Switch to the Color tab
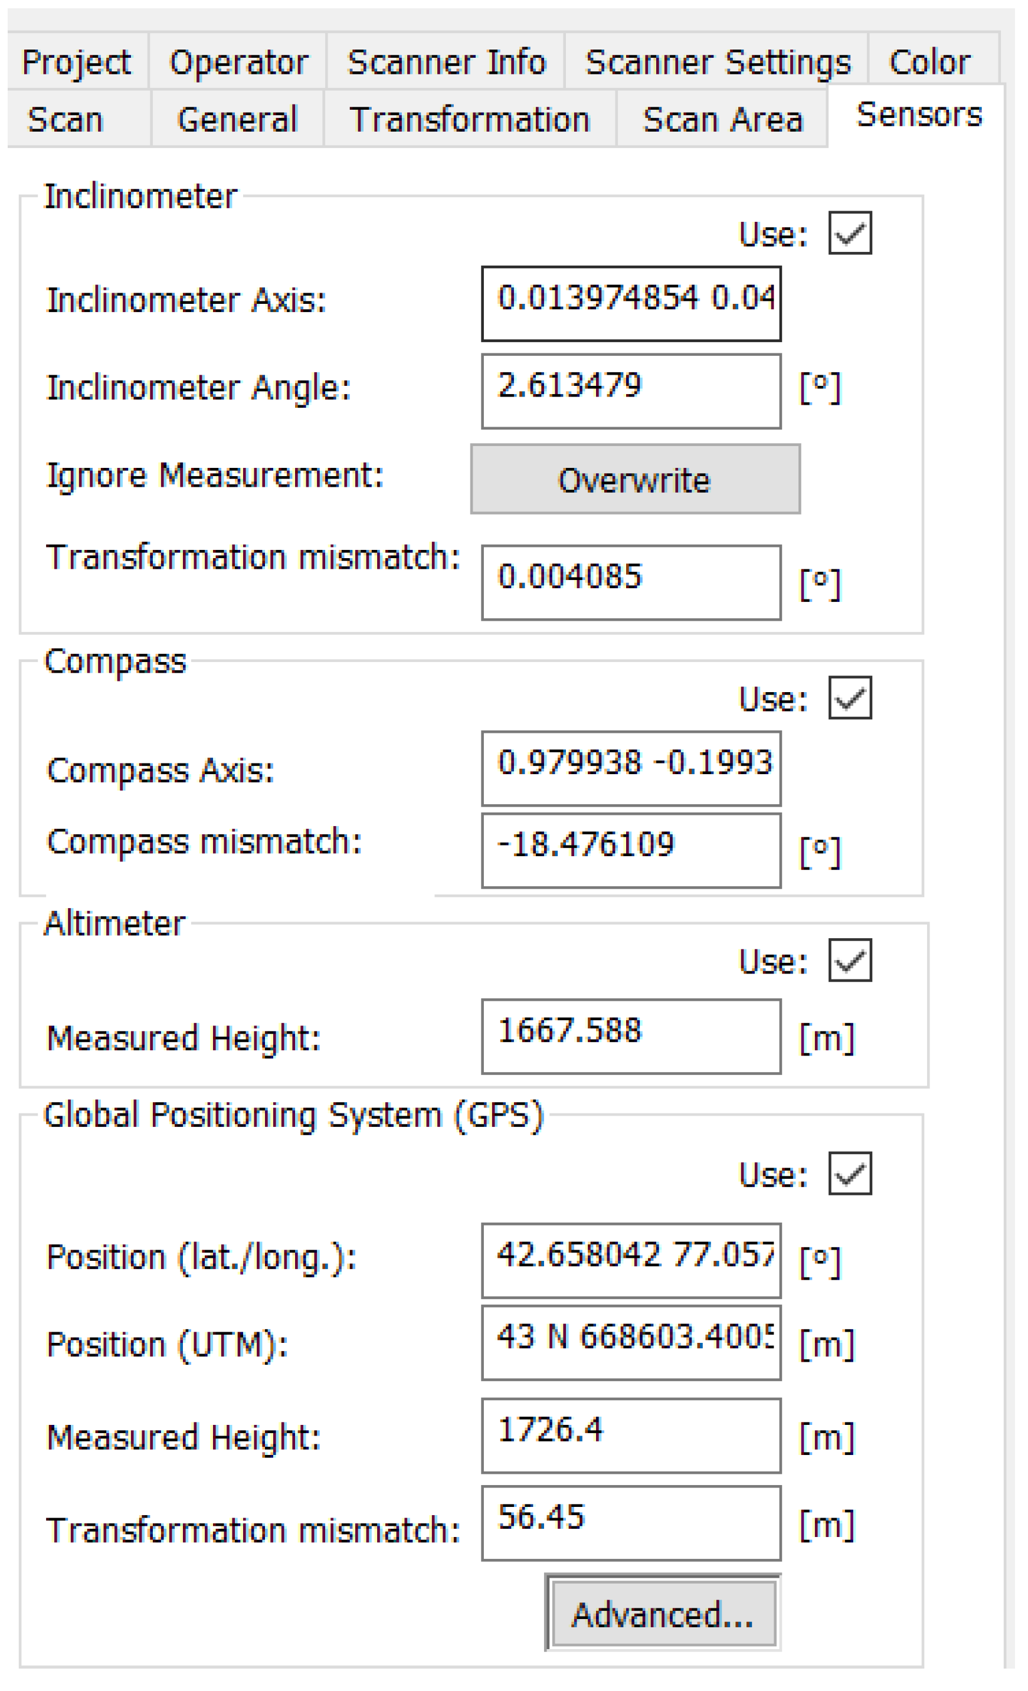The height and width of the screenshot is (1691, 1028). [929, 63]
